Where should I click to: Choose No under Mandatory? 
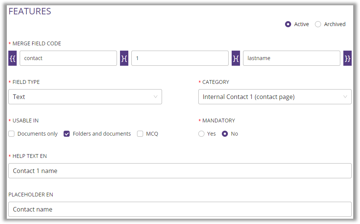point(225,134)
